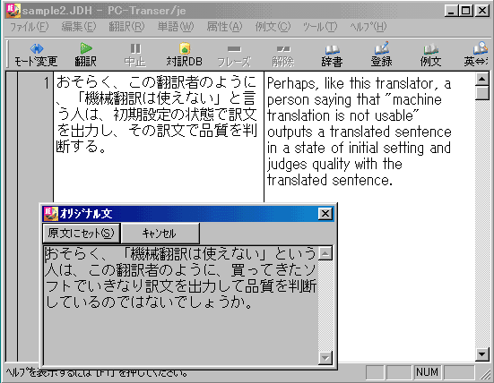Viewport: 494px width, 383px height.
Task: Open the 例文 example sentence toolbar icon
Action: click(430, 55)
